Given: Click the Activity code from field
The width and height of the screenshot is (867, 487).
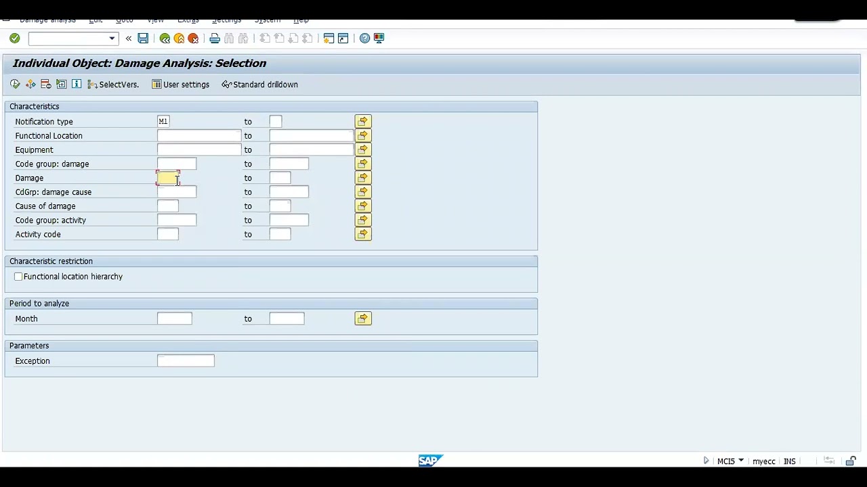Looking at the screenshot, I should pyautogui.click(x=168, y=234).
